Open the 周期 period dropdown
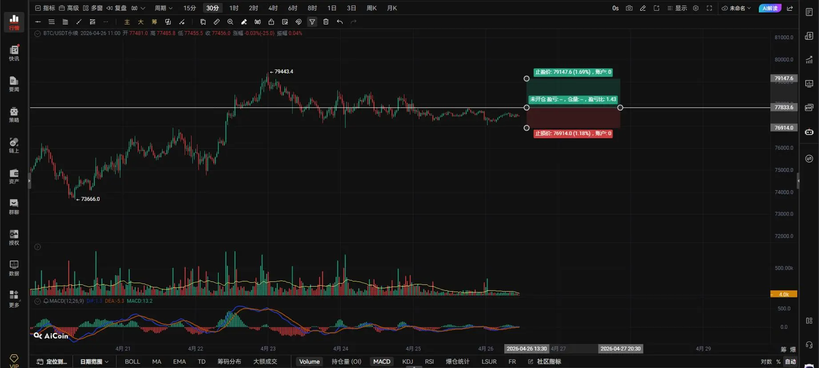 [163, 8]
